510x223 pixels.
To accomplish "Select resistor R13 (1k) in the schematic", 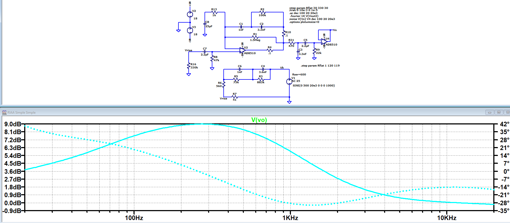I will tap(214, 12).
